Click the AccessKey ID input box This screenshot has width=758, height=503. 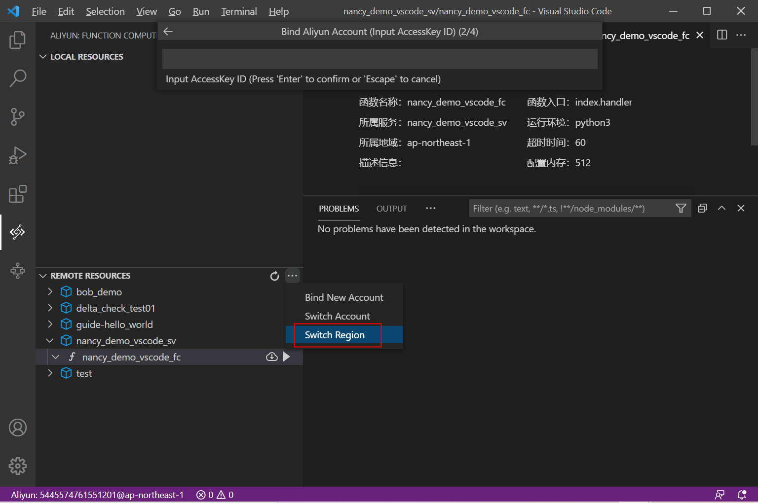tap(379, 59)
